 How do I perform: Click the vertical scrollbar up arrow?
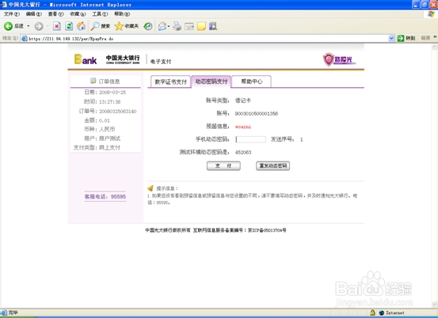[x=435, y=47]
